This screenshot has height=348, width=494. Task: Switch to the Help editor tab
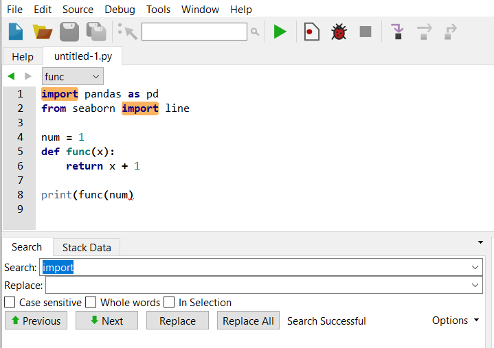23,57
